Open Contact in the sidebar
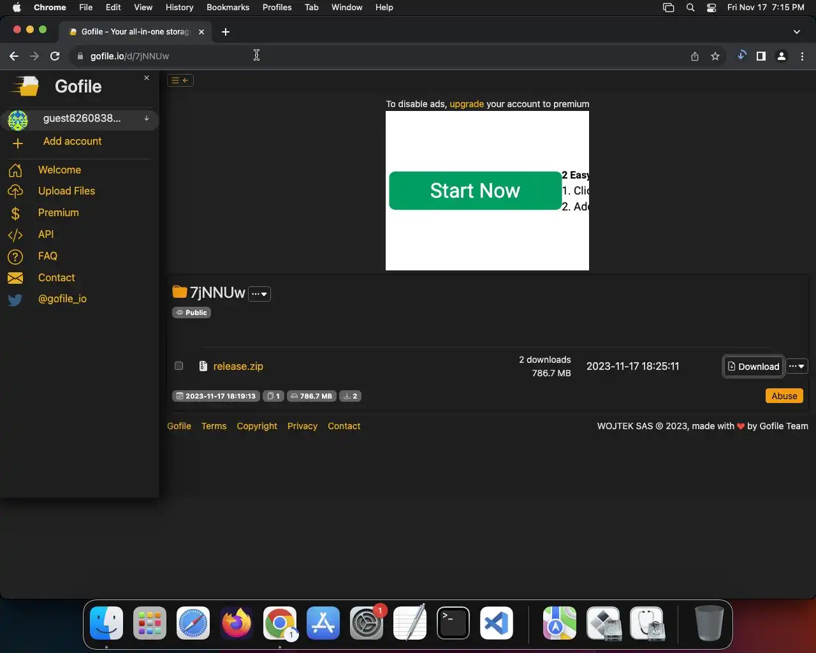Image resolution: width=816 pixels, height=653 pixels. (x=56, y=278)
